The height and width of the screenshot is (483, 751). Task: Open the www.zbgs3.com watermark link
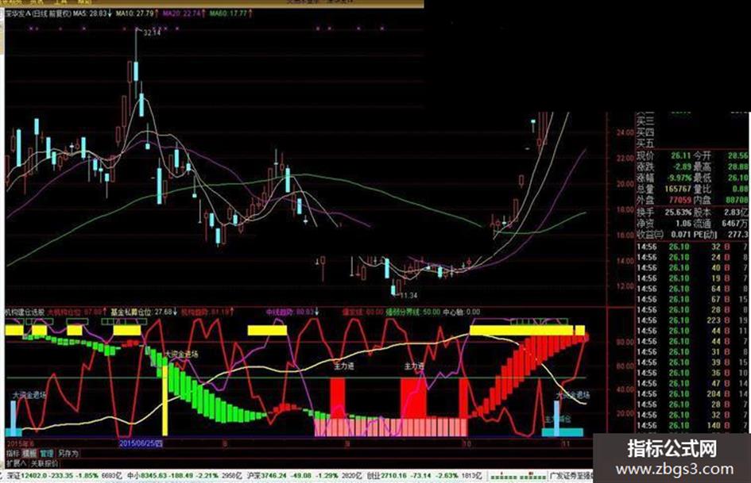click(x=675, y=470)
